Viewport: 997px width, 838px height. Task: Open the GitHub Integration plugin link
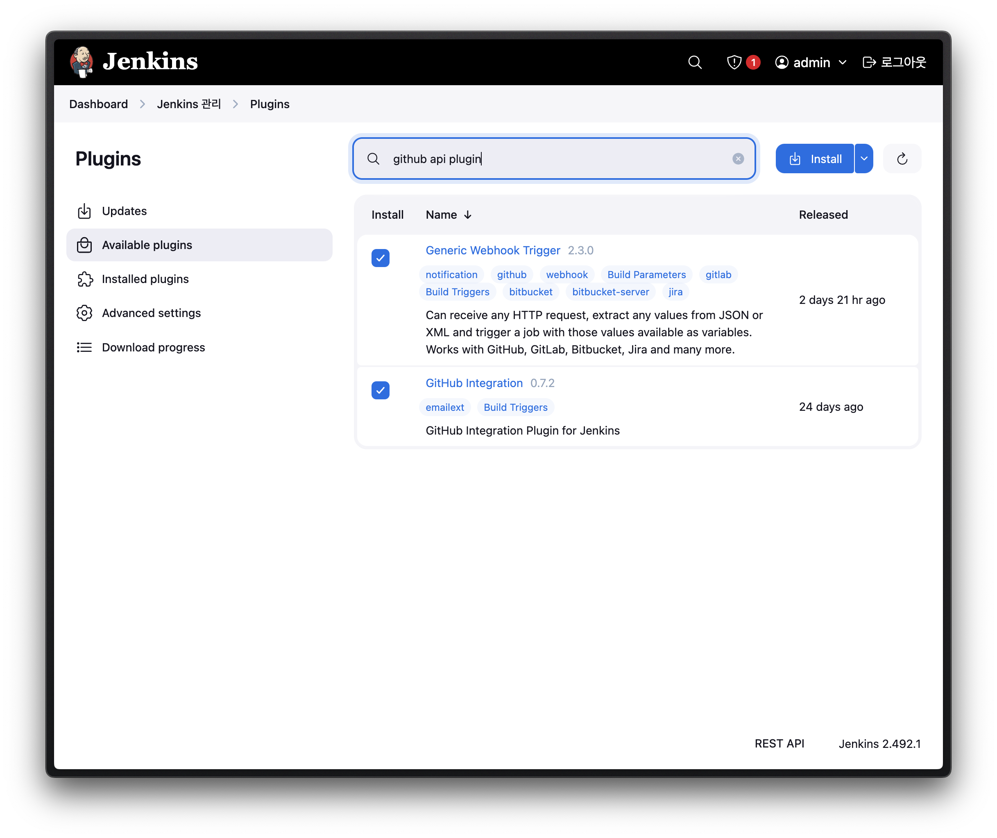[x=474, y=383]
